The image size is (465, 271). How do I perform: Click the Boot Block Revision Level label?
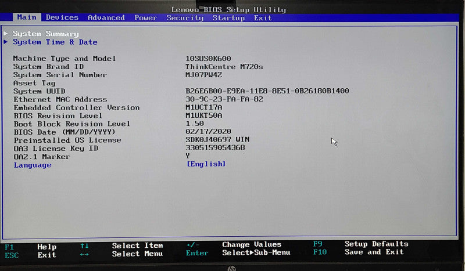point(71,124)
